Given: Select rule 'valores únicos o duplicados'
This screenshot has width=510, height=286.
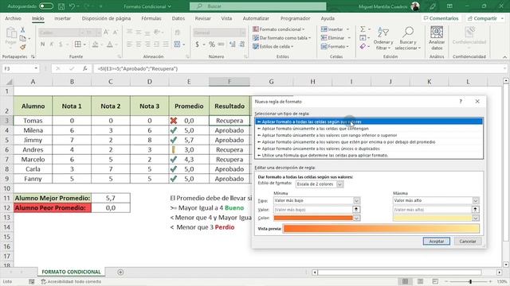Looking at the screenshot, I should tap(369, 149).
